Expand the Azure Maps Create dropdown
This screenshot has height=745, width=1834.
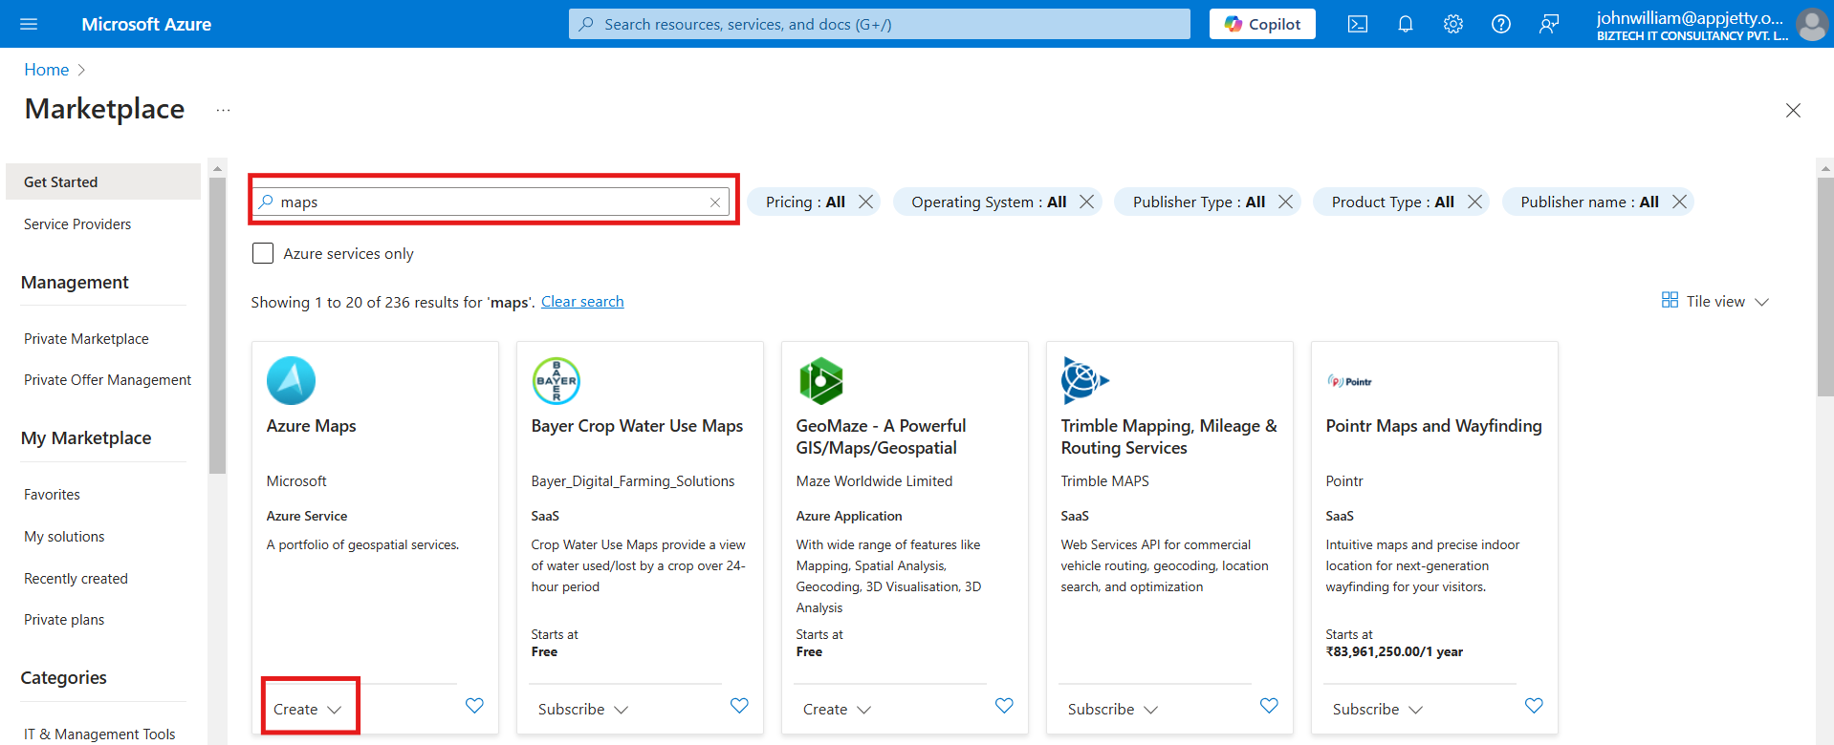308,709
